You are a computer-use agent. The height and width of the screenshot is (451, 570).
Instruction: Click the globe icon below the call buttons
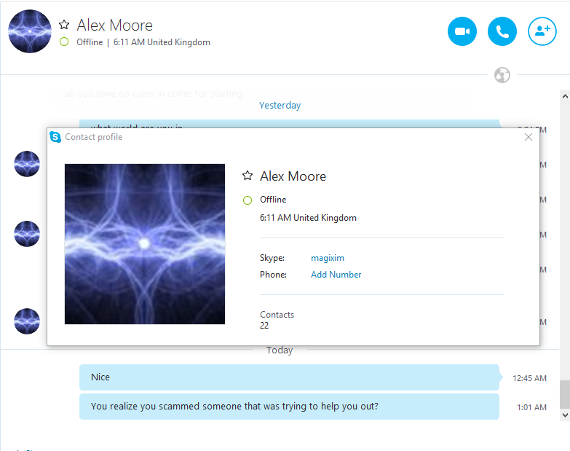coord(502,75)
